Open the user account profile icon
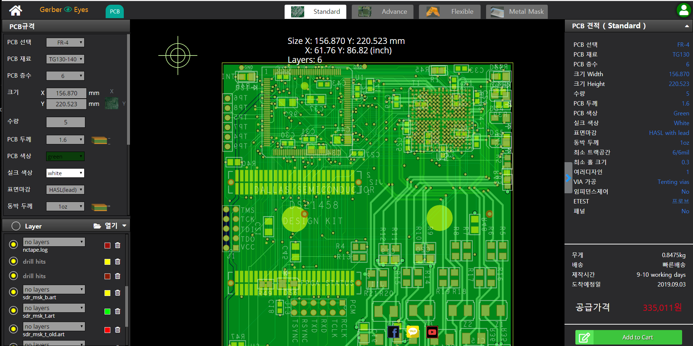 coord(684,10)
